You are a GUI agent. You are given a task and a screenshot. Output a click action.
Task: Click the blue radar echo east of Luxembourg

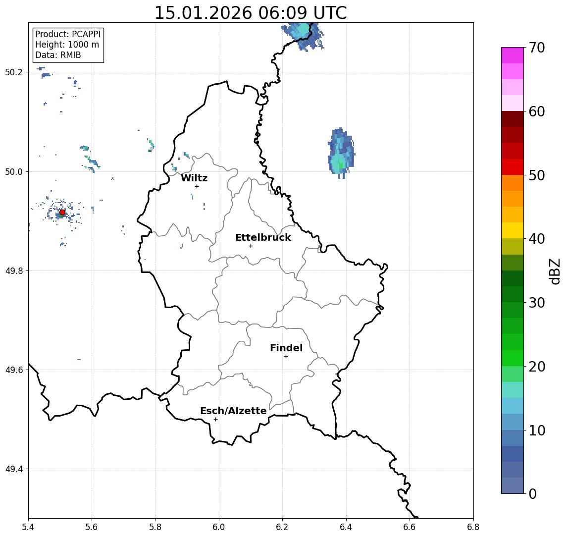341,154
